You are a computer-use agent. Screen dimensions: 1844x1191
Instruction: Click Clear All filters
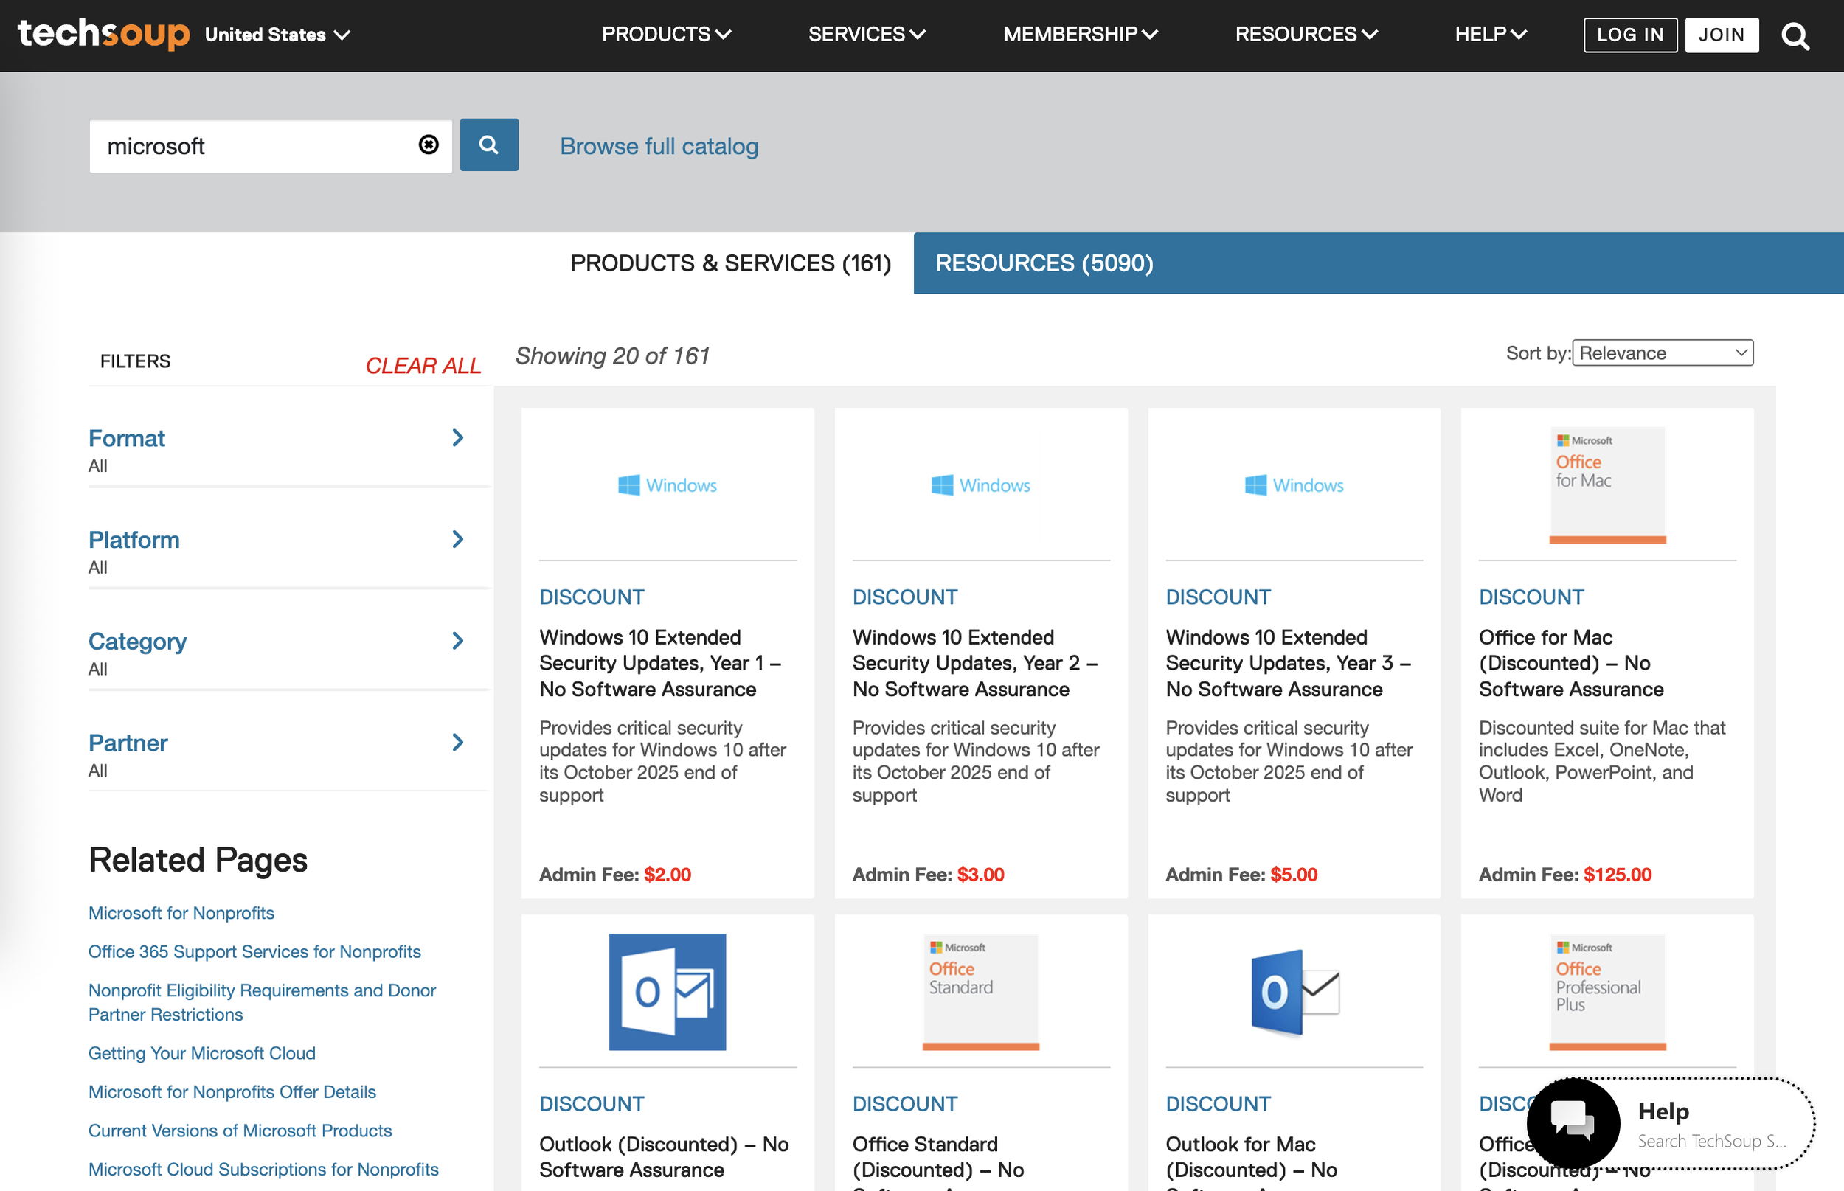pyautogui.click(x=423, y=365)
